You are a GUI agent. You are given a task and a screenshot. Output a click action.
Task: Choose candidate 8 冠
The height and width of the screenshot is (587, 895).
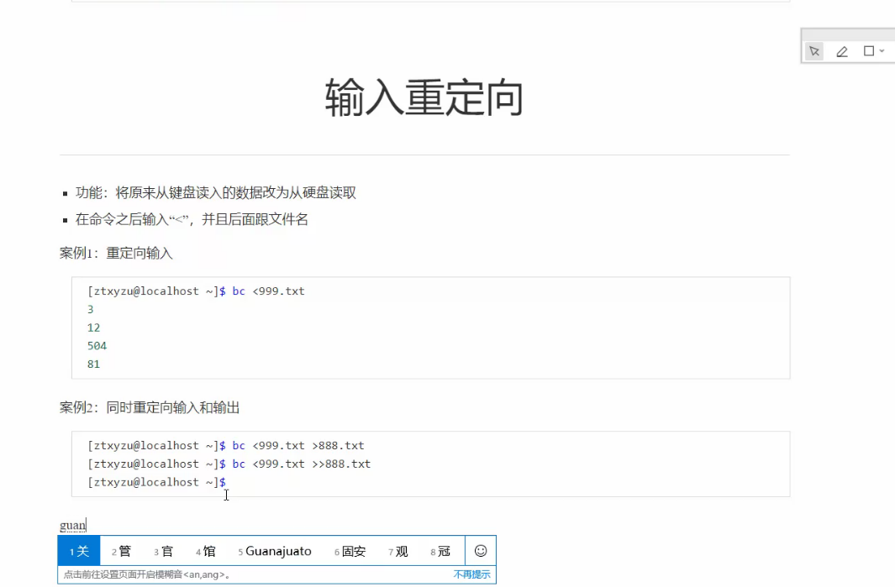440,551
